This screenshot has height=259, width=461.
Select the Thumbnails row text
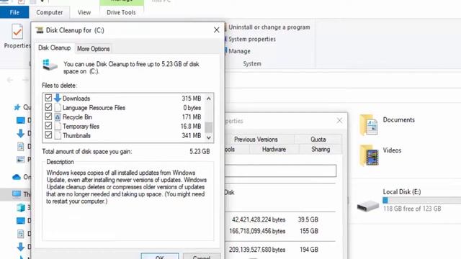coord(76,136)
